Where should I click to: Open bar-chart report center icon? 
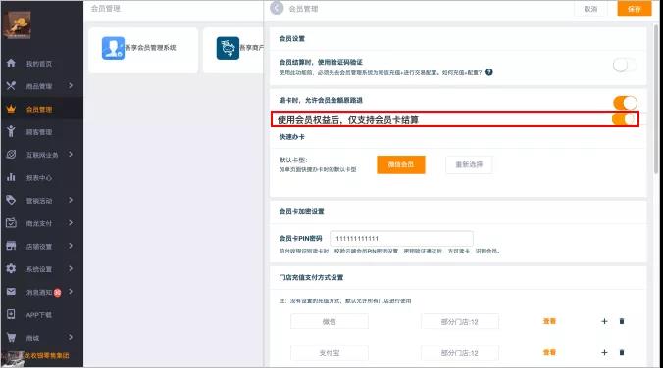11,177
